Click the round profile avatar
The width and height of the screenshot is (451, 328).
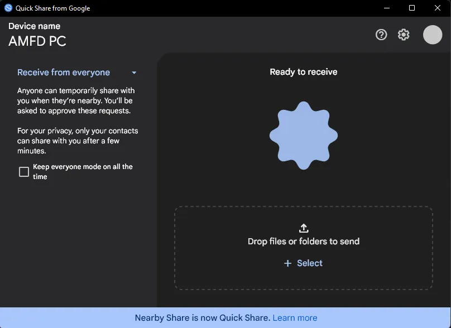tap(433, 35)
